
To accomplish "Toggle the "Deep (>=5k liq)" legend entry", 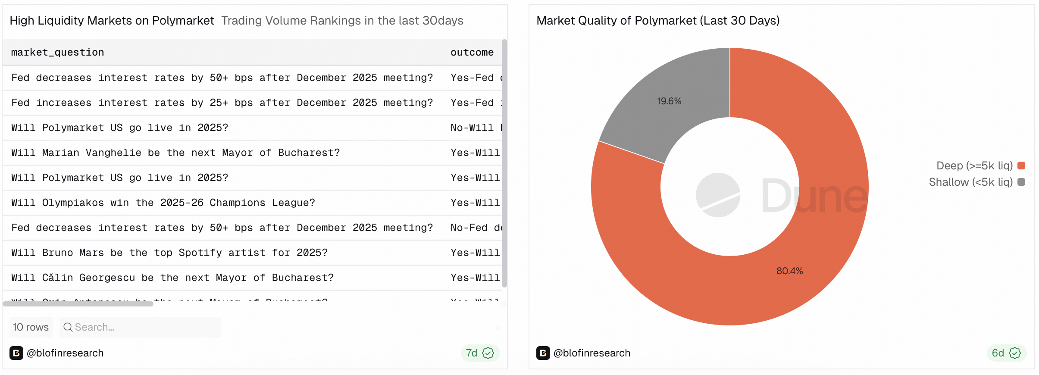I will click(974, 166).
